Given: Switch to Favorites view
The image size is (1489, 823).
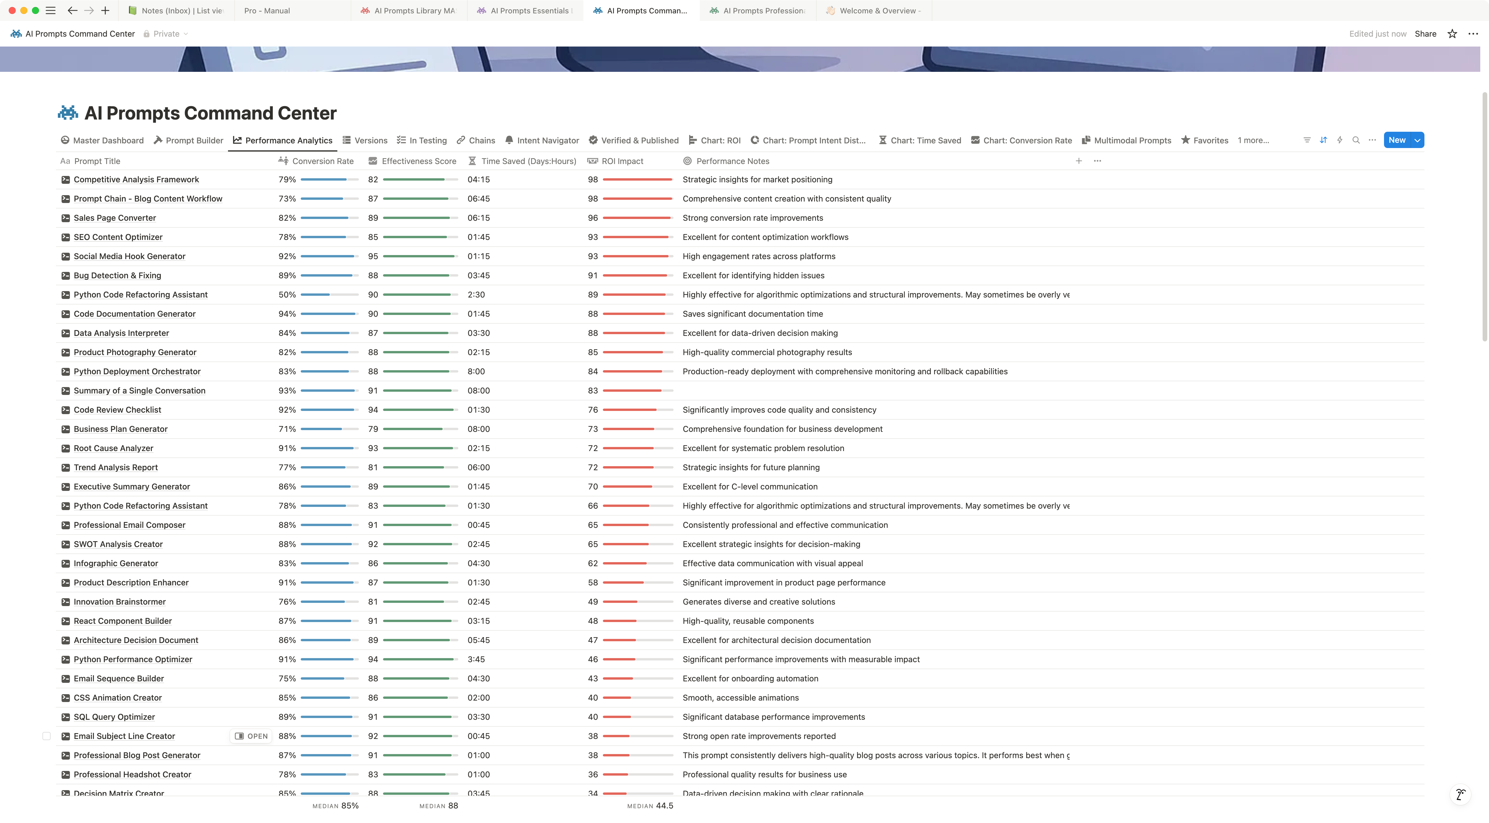Looking at the screenshot, I should click(1205, 140).
